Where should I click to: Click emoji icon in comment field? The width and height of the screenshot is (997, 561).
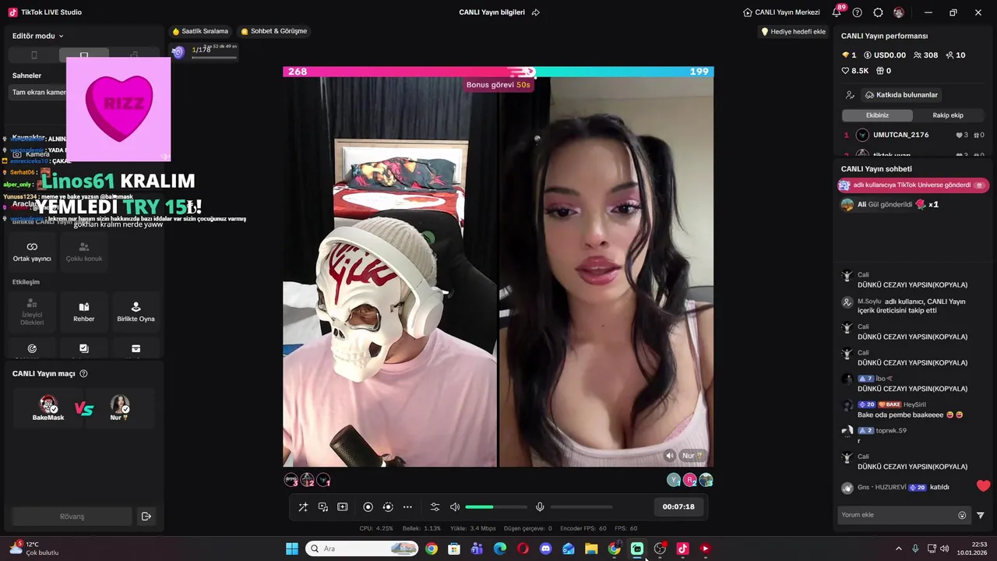(962, 515)
